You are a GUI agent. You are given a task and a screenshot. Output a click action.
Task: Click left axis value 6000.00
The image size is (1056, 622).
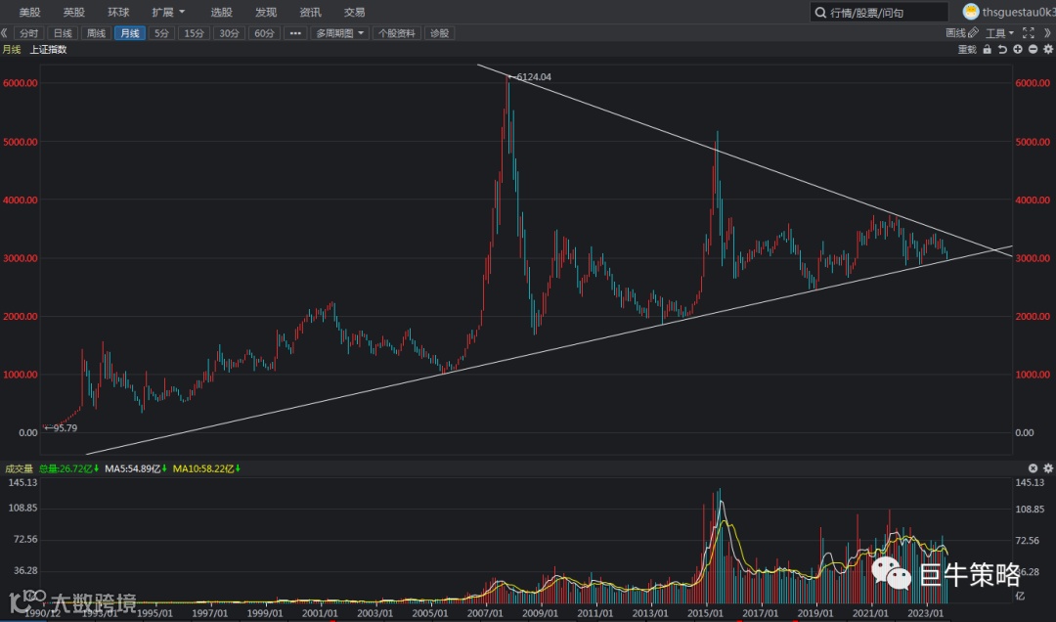pyautogui.click(x=21, y=83)
